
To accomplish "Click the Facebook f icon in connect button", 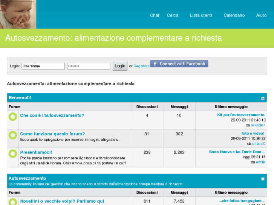I will coord(155,64).
